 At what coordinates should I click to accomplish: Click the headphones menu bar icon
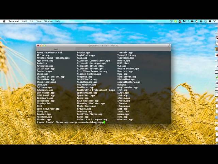click(x=201, y=21)
